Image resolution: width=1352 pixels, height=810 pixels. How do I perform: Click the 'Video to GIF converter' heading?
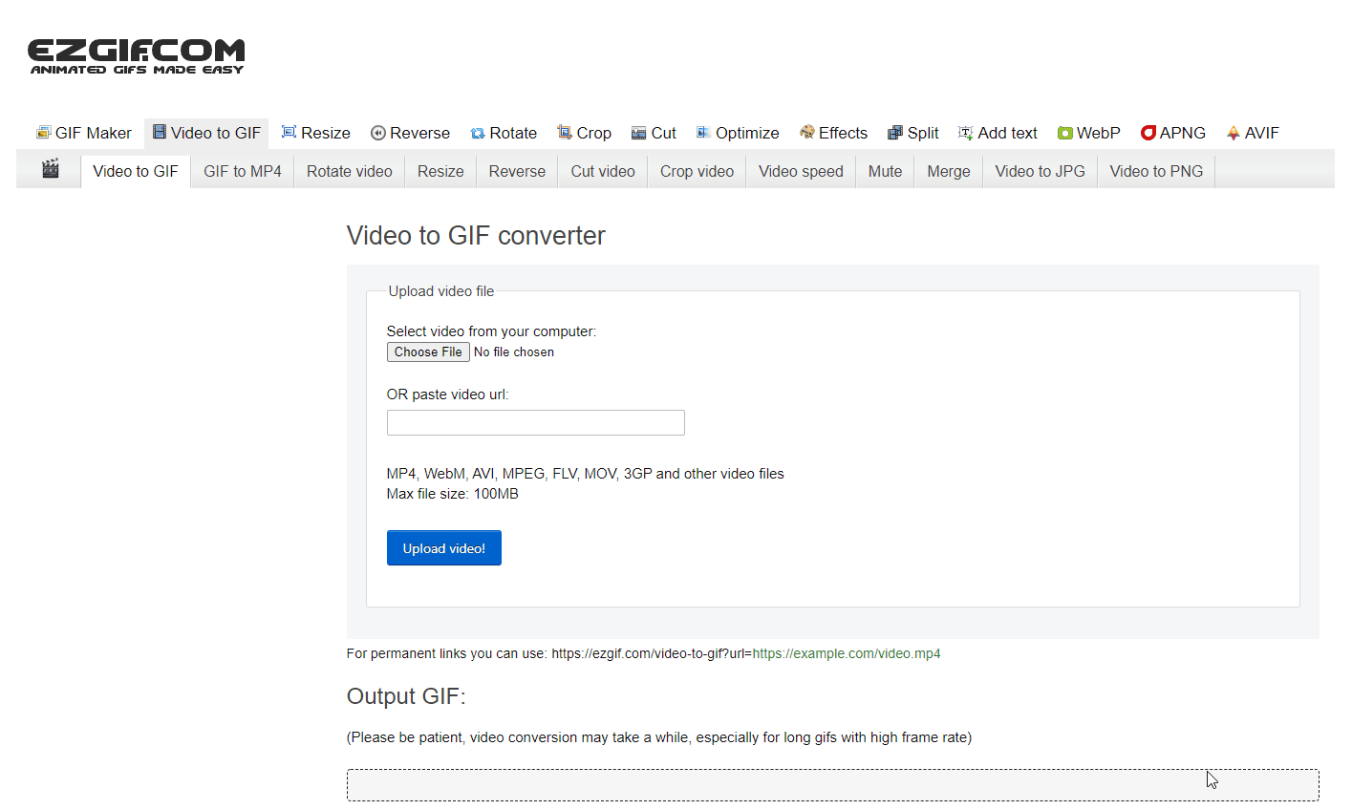point(476,236)
